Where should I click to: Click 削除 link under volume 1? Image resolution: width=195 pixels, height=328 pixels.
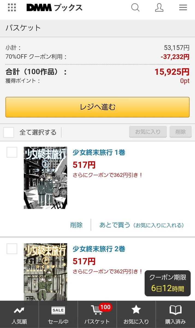(76, 225)
